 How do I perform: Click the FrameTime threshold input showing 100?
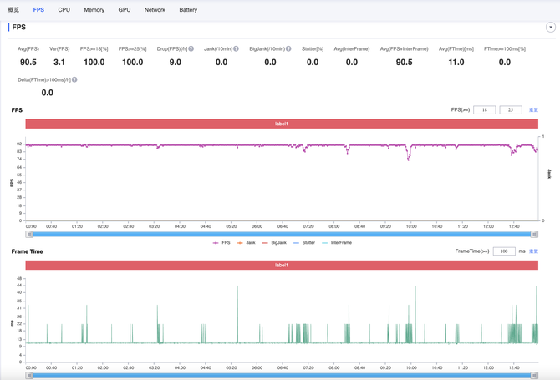[x=504, y=251]
